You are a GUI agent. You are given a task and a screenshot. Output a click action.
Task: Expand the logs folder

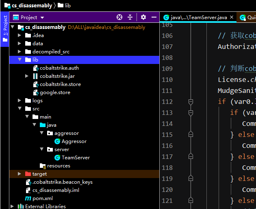point(20,100)
